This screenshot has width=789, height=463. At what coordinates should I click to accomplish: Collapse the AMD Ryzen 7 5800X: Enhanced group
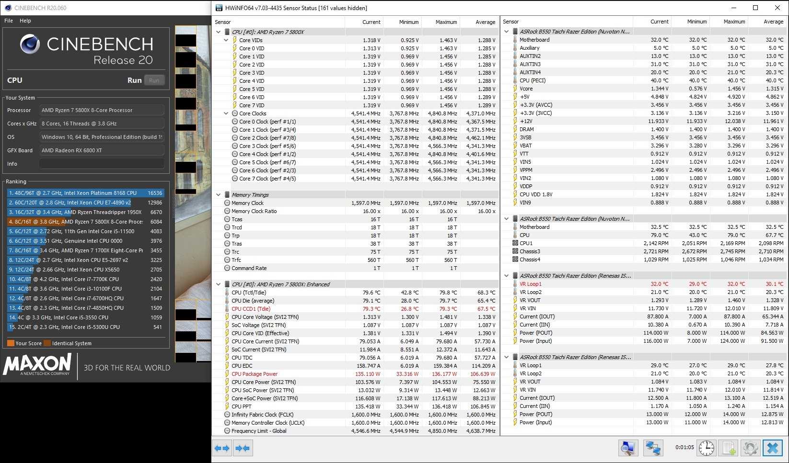(219, 284)
